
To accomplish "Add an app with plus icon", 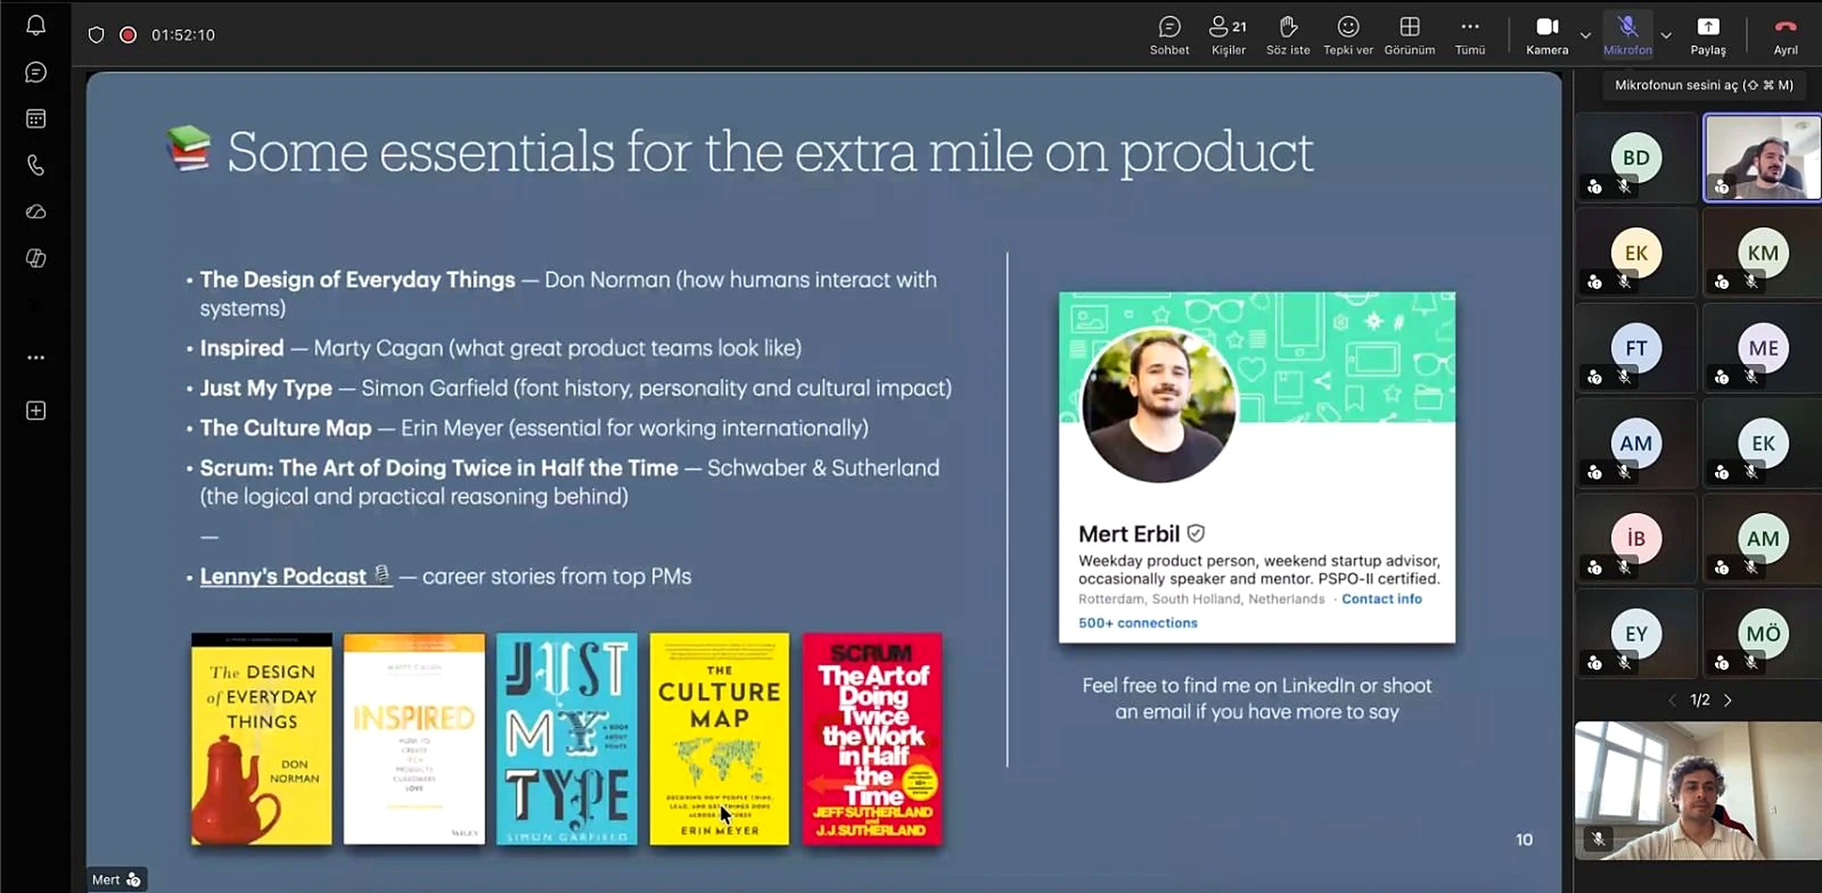I will [x=36, y=410].
